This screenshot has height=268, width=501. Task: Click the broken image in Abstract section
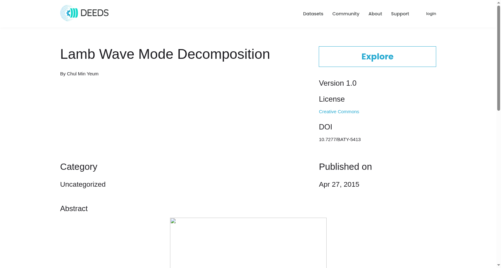[248, 243]
